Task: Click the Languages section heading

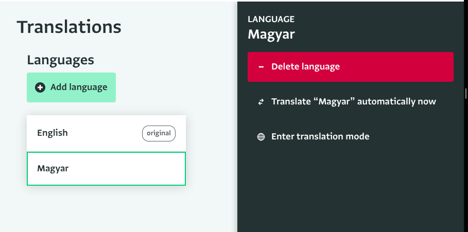Action: [x=61, y=60]
